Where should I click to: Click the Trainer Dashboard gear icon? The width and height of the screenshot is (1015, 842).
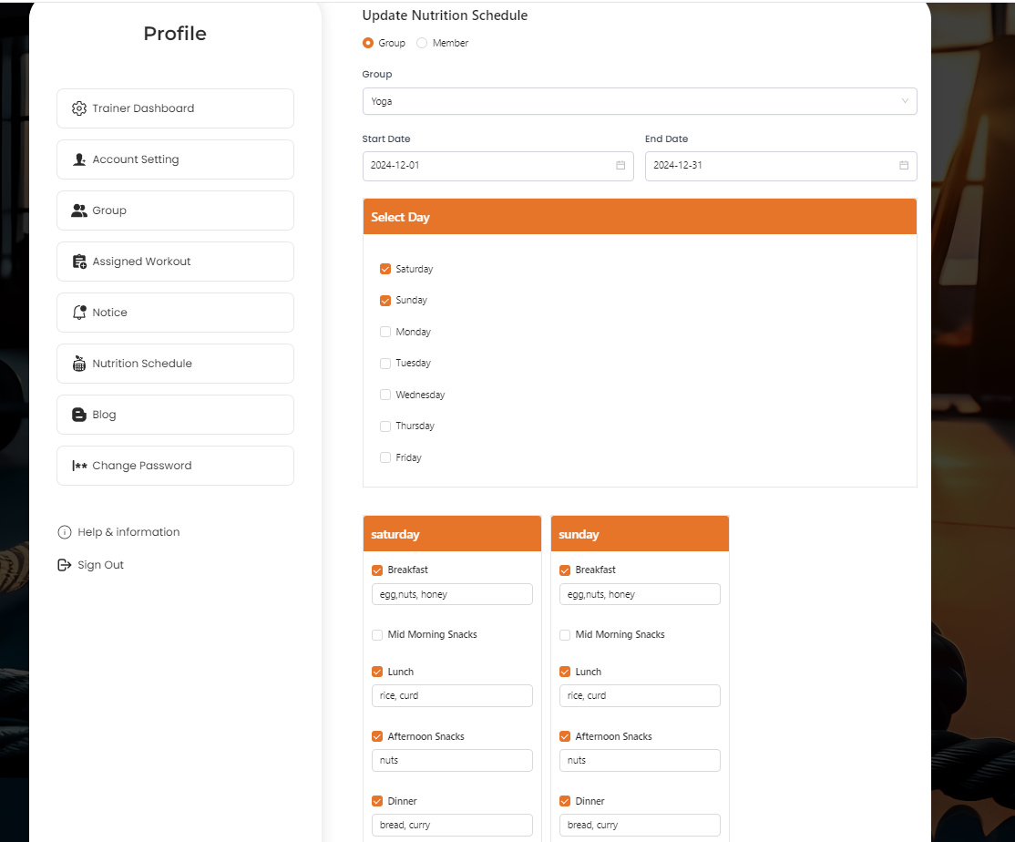pyautogui.click(x=79, y=108)
